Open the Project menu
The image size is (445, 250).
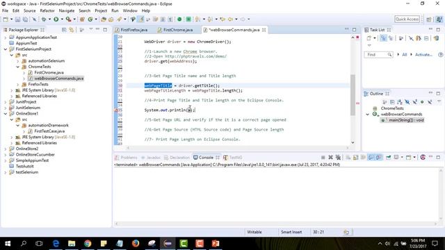coord(101,11)
